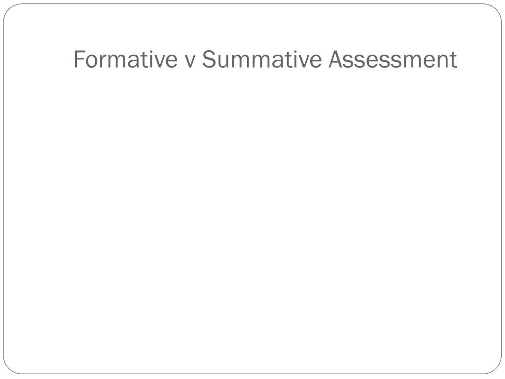Click the top edge line of slide frame
The height and width of the screenshot is (379, 505).
tap(252, 4)
